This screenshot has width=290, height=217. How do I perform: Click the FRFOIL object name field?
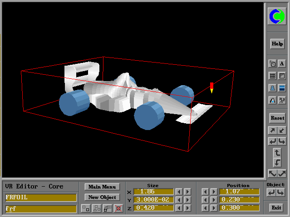coord(41,198)
